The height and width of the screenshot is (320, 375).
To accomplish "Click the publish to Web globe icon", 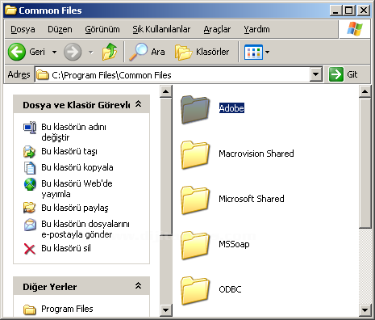I will (30, 184).
